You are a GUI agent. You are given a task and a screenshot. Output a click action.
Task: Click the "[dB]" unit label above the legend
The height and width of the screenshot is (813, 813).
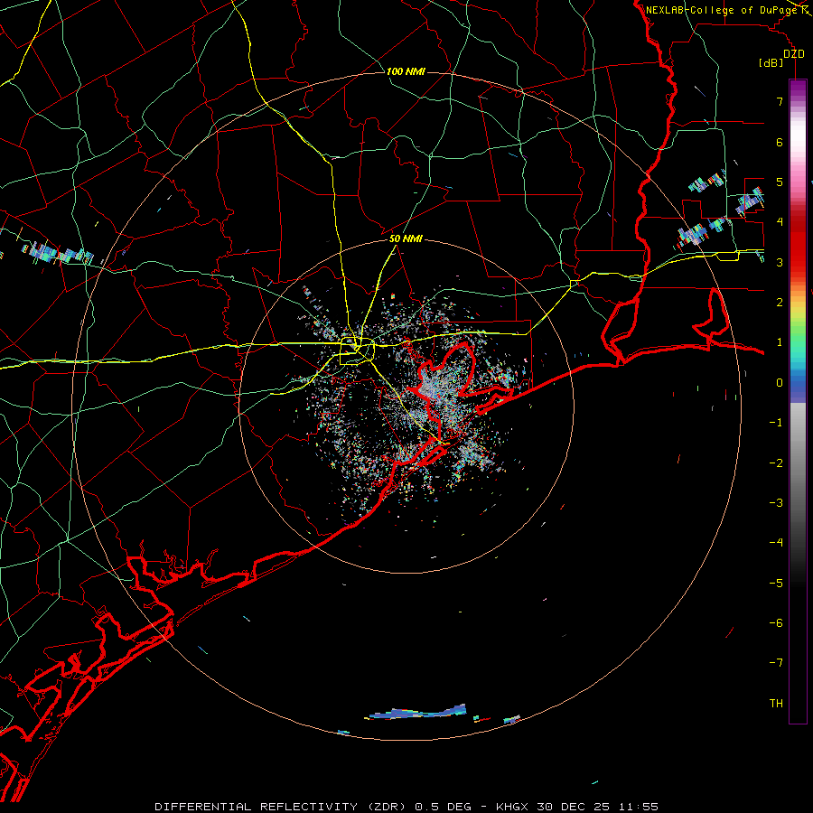click(x=771, y=62)
